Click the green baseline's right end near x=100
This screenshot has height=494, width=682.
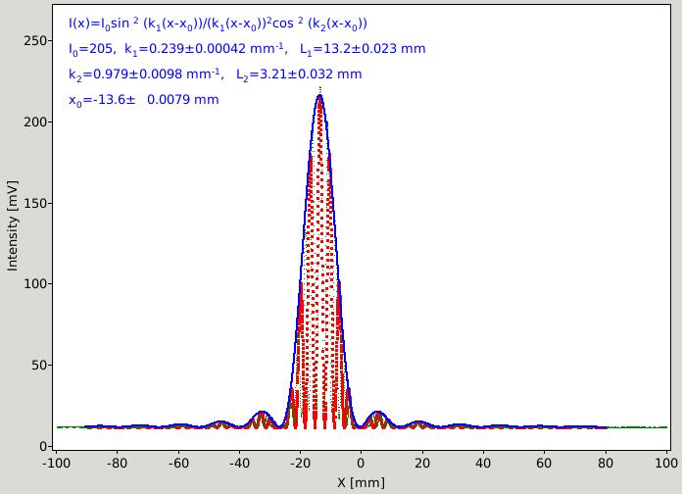[x=662, y=427]
